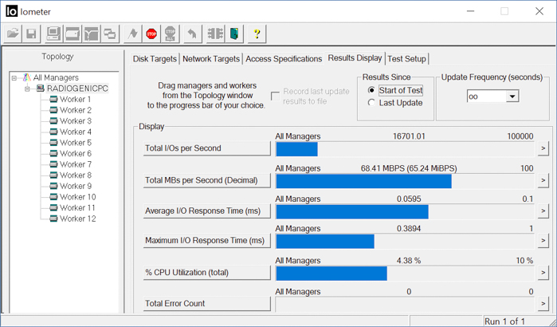Select the Last Update radio button
Viewport: 557px width, 327px height.
tap(372, 103)
